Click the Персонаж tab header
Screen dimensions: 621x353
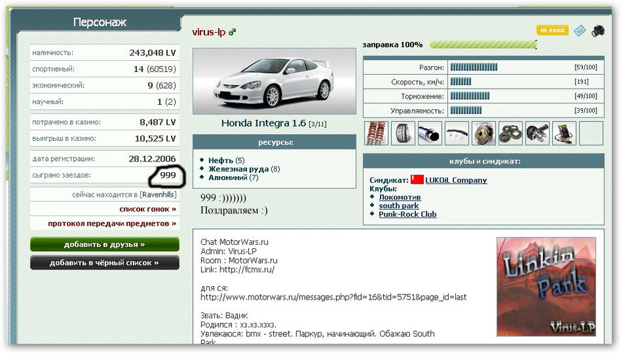[99, 22]
